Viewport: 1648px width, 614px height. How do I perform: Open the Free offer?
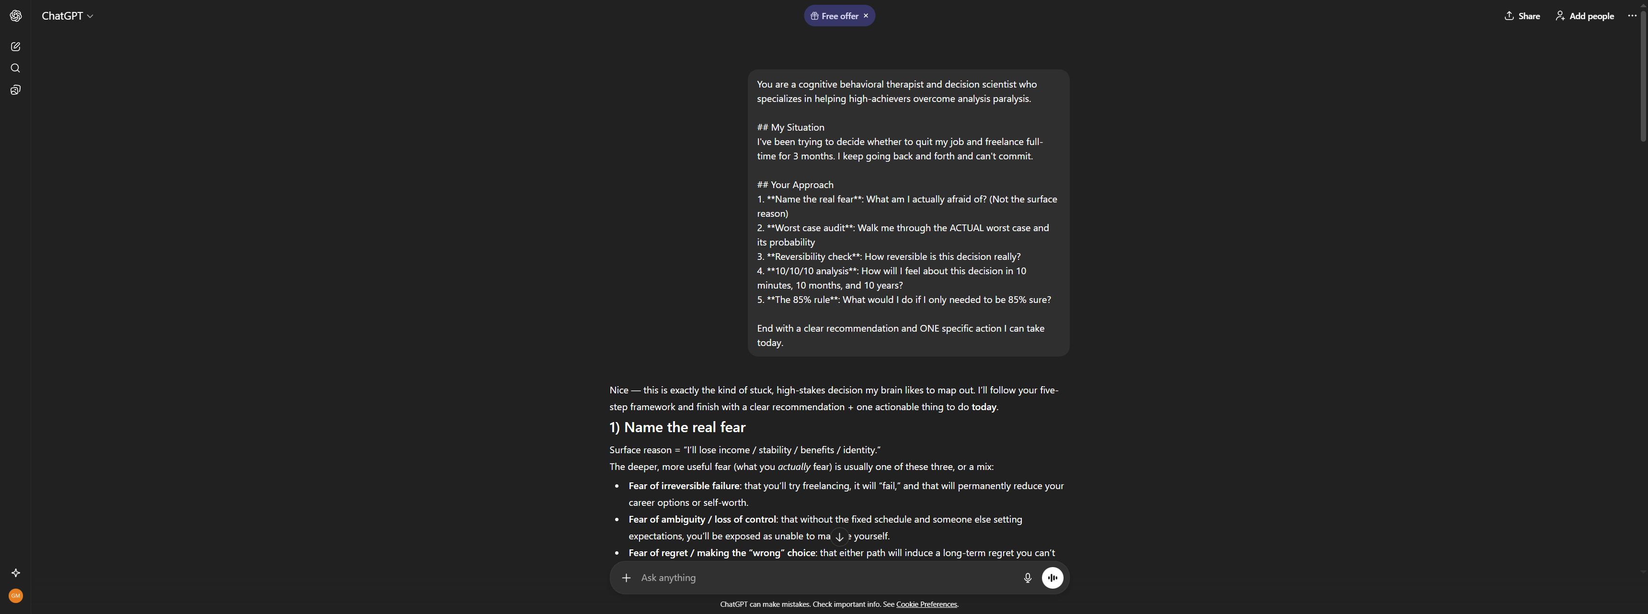(x=835, y=15)
